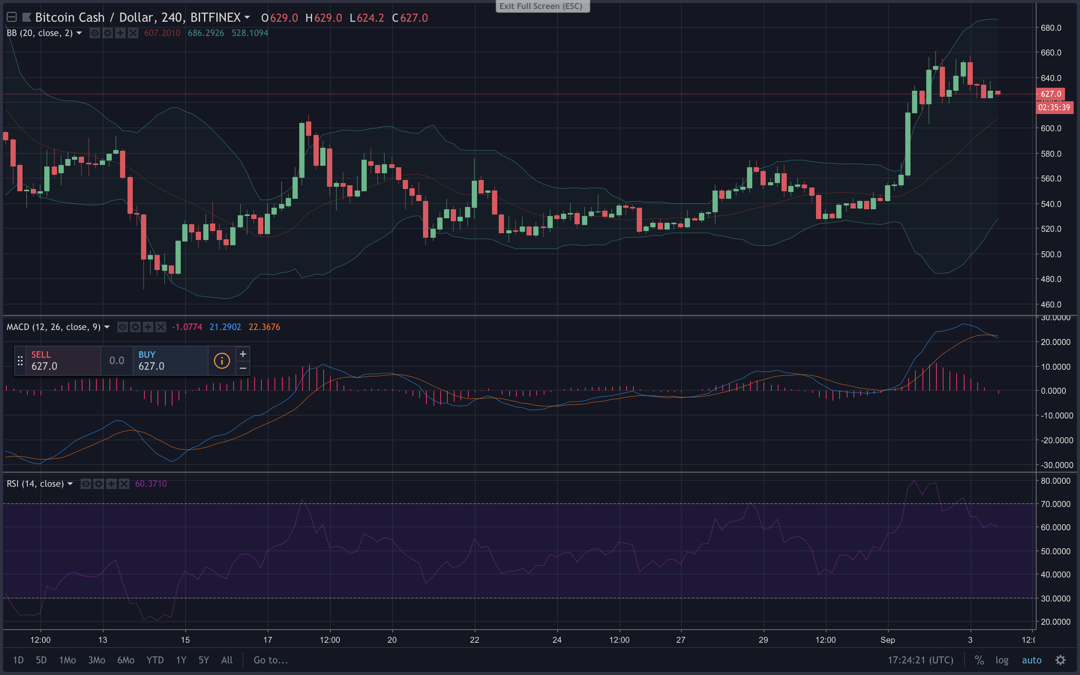This screenshot has height=675, width=1080.
Task: Open the orange info icon in trade panel
Action: pyautogui.click(x=222, y=361)
